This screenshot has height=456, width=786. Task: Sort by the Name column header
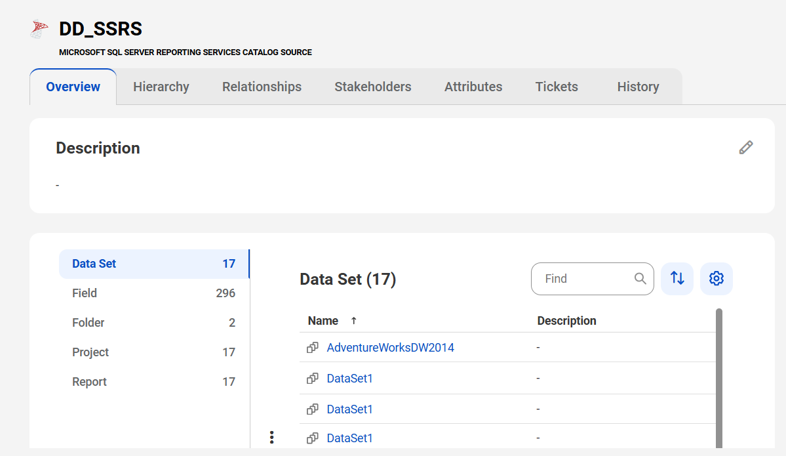coord(323,321)
